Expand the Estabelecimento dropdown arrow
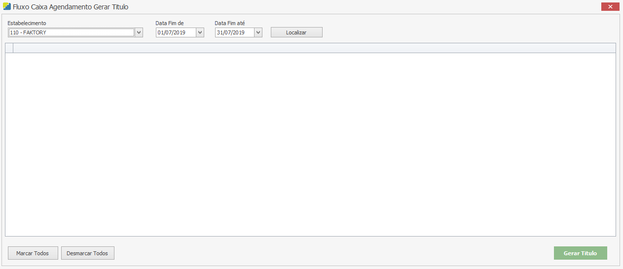 pos(139,32)
